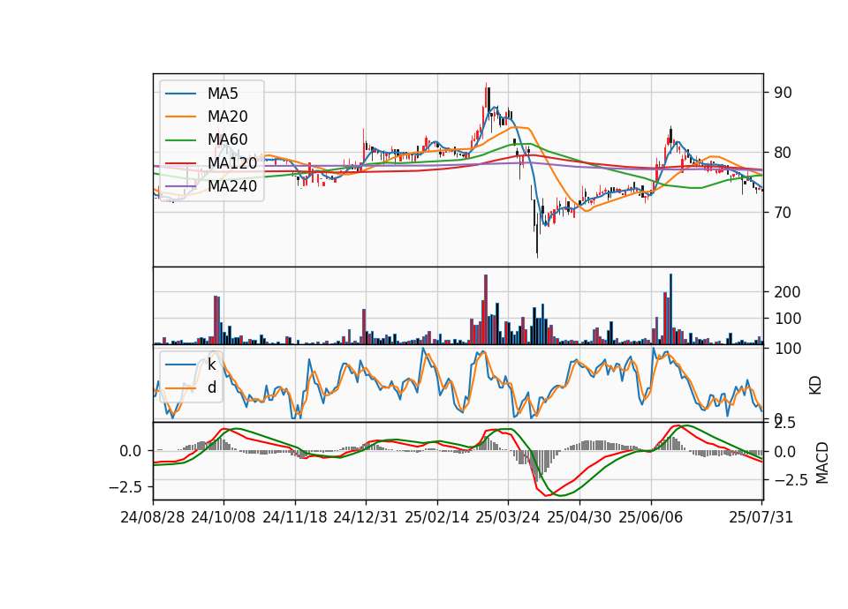Screen dimensions: 848x609
Task: Click the tallest volume bar in June
Action: tap(671, 309)
